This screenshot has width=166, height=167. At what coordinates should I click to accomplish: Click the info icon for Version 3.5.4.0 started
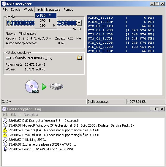point(5,120)
